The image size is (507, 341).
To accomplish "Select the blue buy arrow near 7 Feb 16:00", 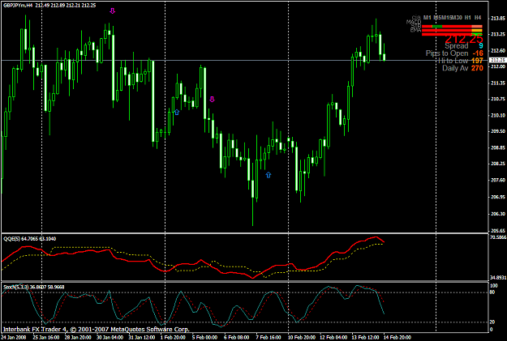I will coord(269,175).
